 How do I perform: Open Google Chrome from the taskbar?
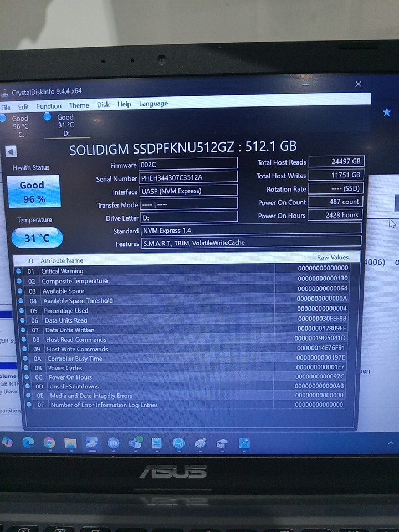[49, 442]
